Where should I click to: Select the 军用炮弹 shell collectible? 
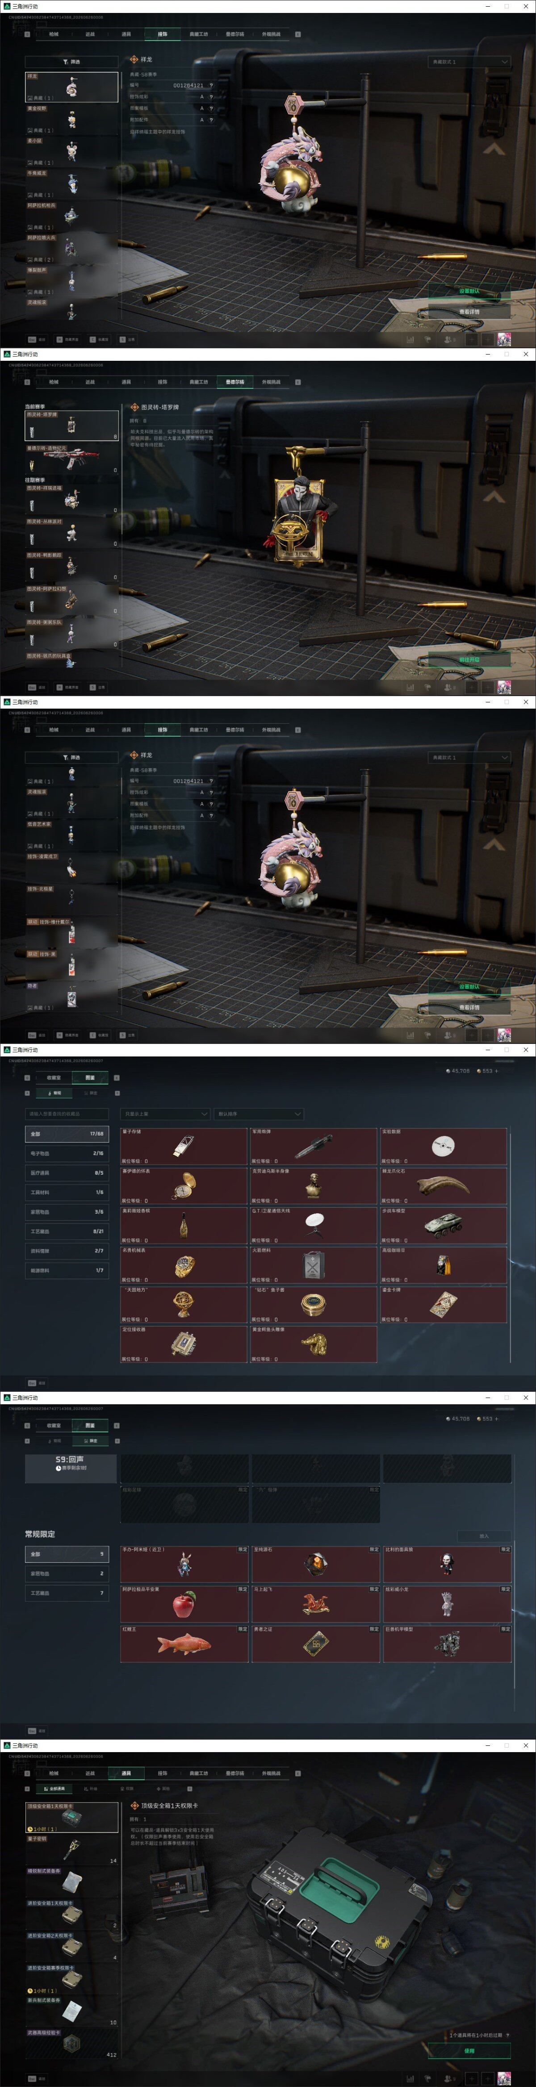click(313, 1146)
